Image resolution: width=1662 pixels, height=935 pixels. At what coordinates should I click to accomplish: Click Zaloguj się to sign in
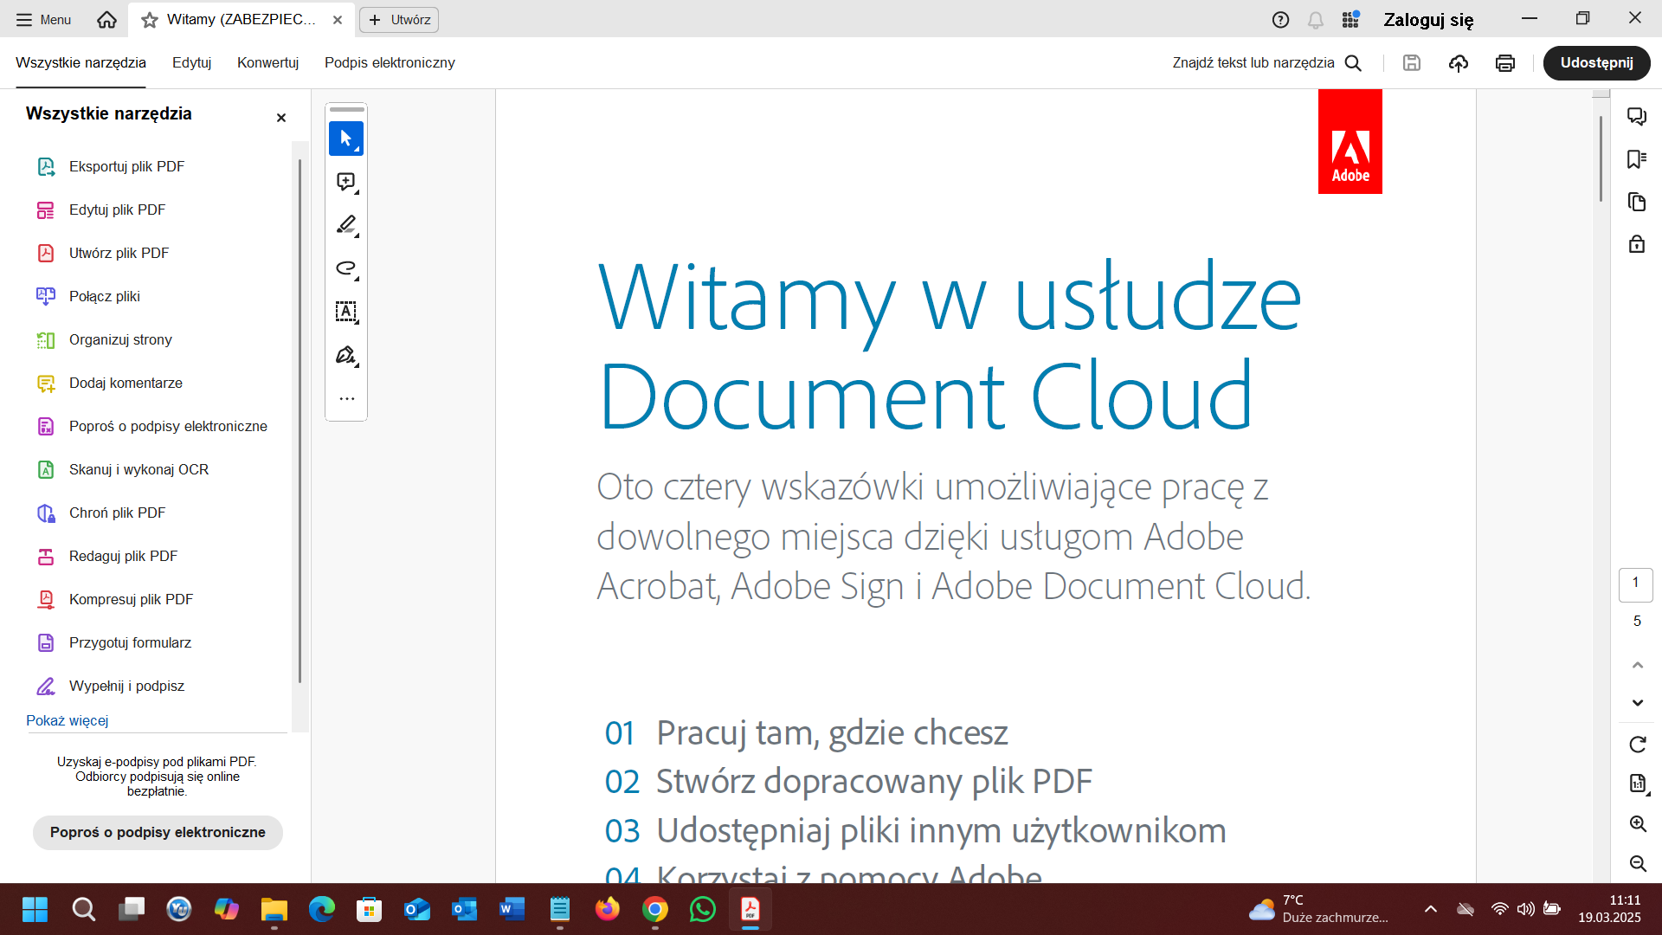point(1428,20)
